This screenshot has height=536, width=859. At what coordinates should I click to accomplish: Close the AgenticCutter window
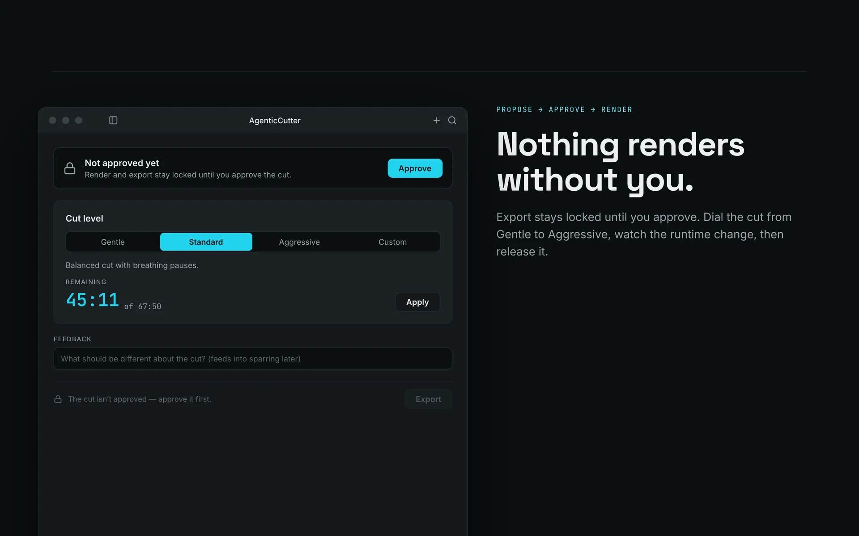coord(52,121)
